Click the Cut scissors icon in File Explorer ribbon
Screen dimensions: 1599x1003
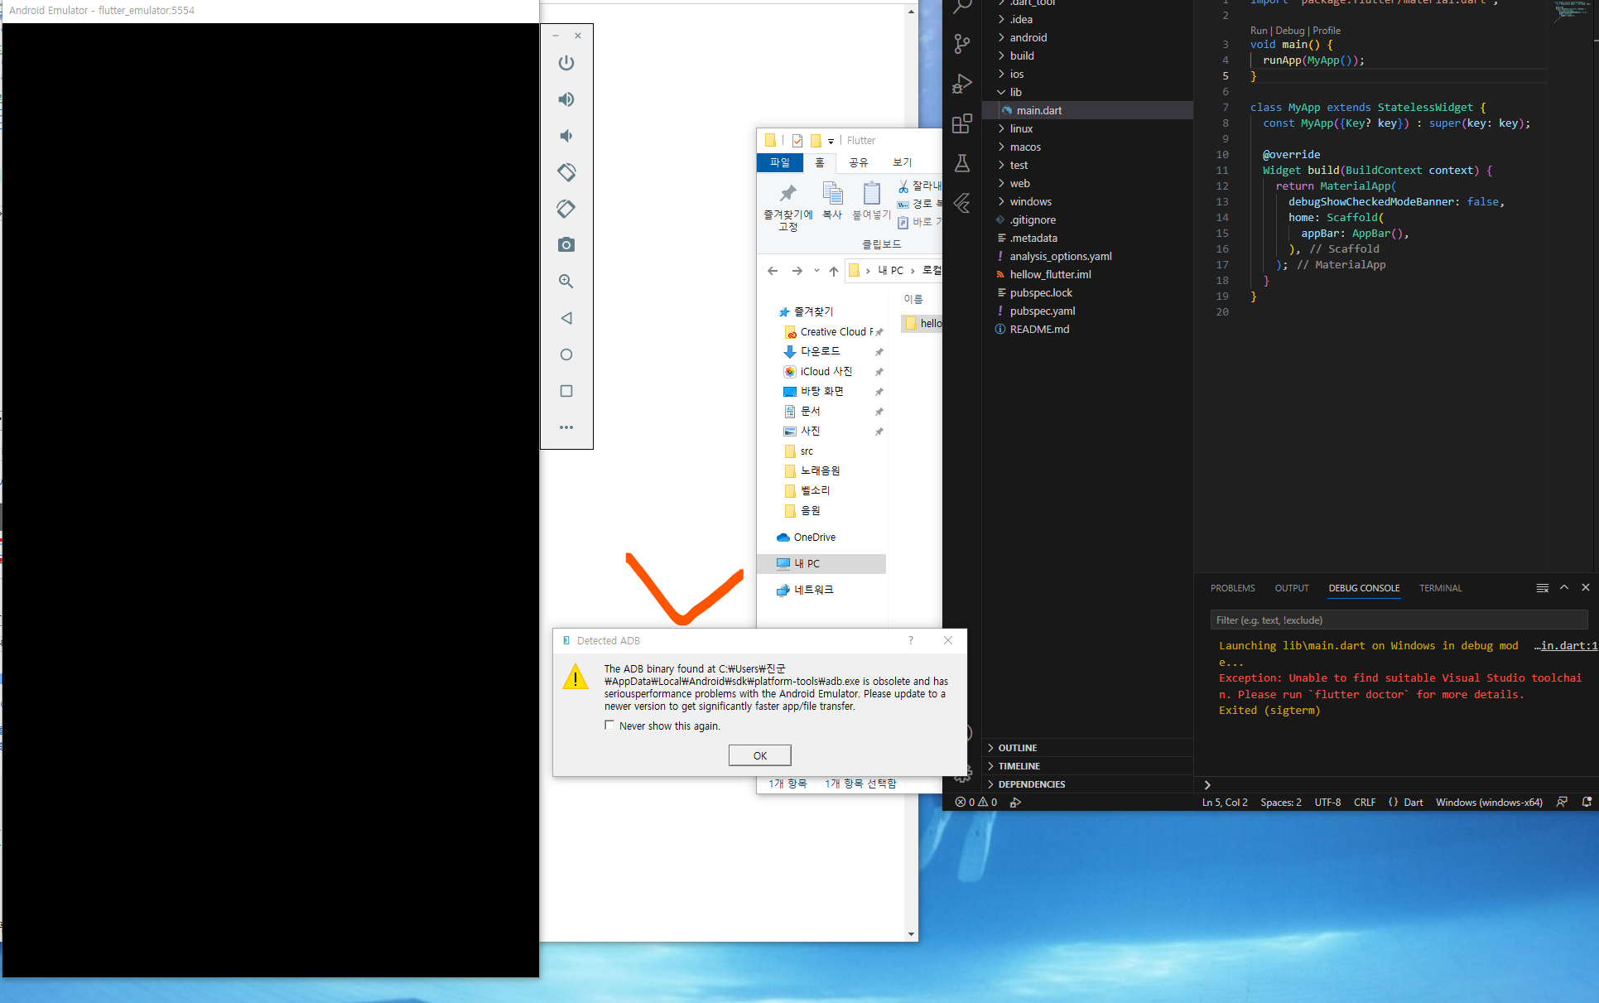pos(903,186)
